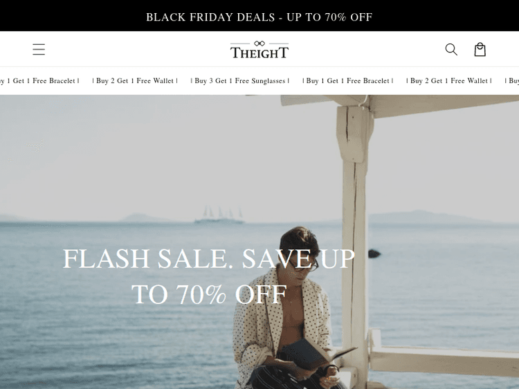
Task: Select the man reading a book in hero image
Action: pos(288,307)
